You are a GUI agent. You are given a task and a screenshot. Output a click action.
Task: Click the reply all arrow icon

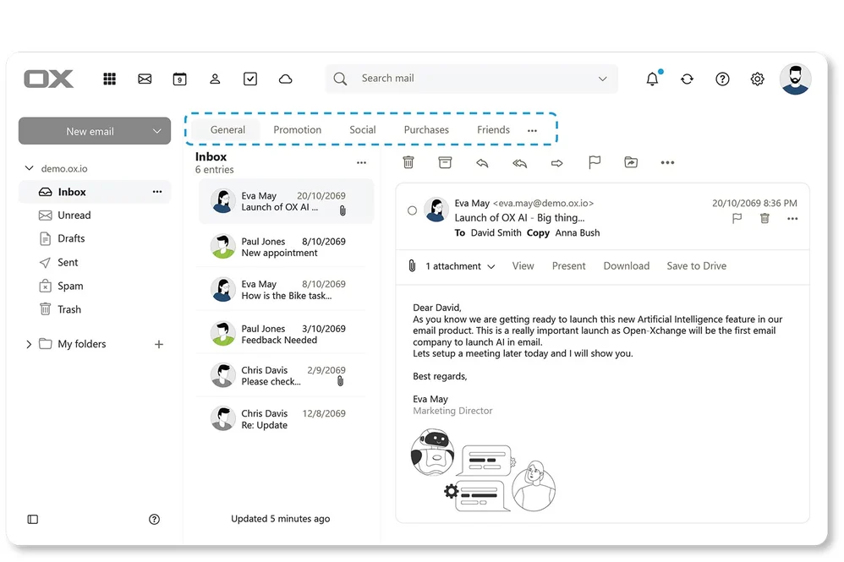[x=519, y=162]
